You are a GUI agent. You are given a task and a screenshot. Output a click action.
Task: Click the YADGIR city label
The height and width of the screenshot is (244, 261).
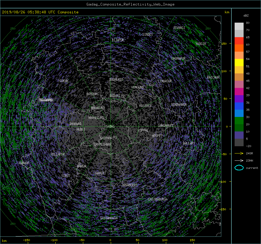[201, 44]
